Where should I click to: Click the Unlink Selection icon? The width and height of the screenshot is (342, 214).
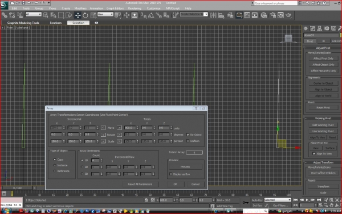coord(12,15)
